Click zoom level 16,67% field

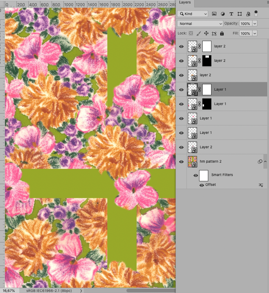pyautogui.click(x=9, y=291)
